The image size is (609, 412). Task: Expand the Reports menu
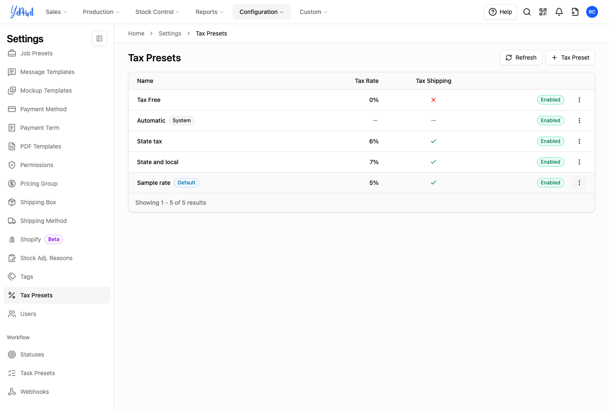(210, 12)
